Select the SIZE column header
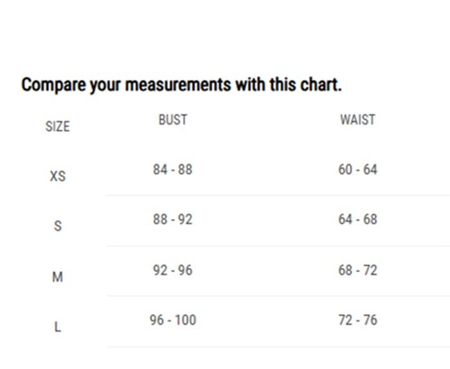This screenshot has height=369, width=450. tap(57, 127)
